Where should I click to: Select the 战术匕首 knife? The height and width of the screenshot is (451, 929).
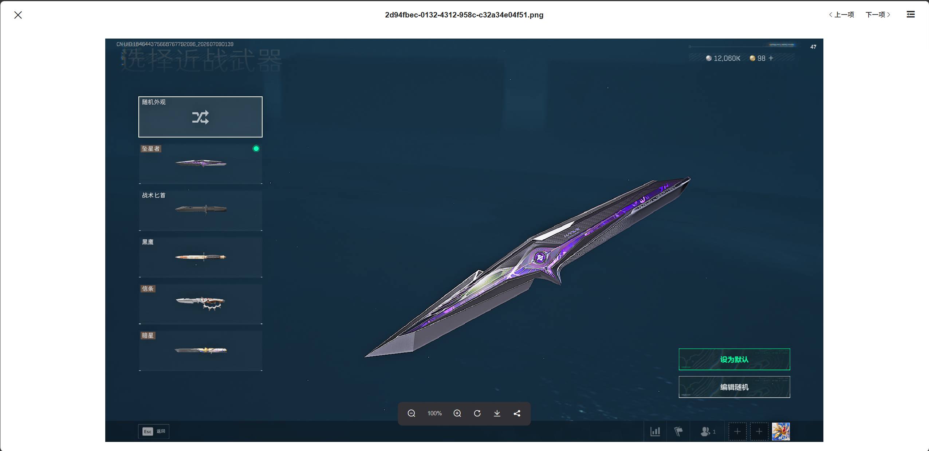point(200,210)
